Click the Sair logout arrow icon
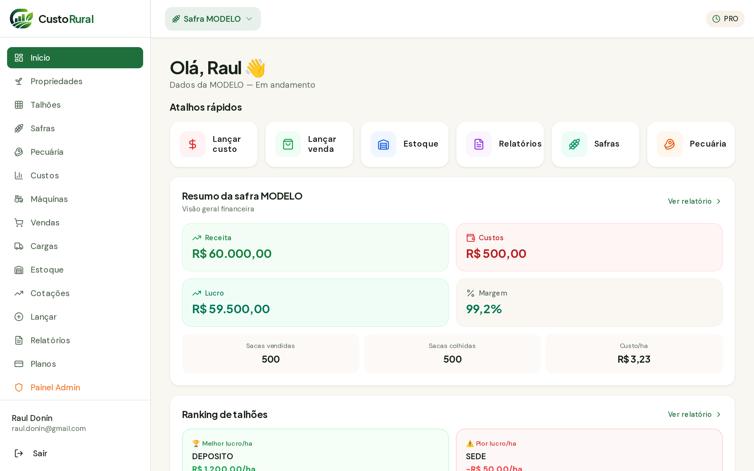The image size is (754, 471). 19,453
